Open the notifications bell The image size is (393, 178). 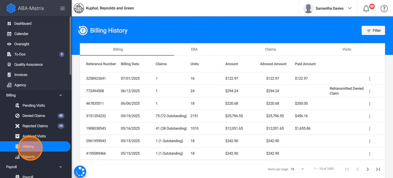pos(366,8)
